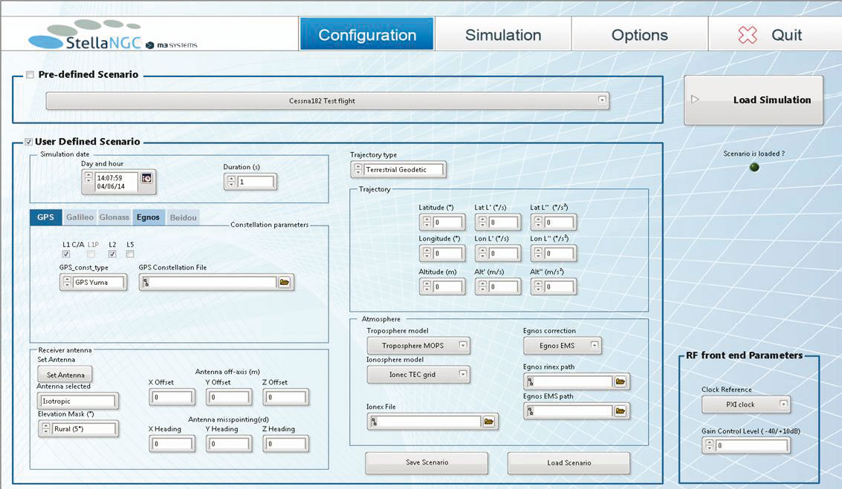This screenshot has width=842, height=489.
Task: Enable the L5 signal checkbox
Action: click(x=130, y=255)
